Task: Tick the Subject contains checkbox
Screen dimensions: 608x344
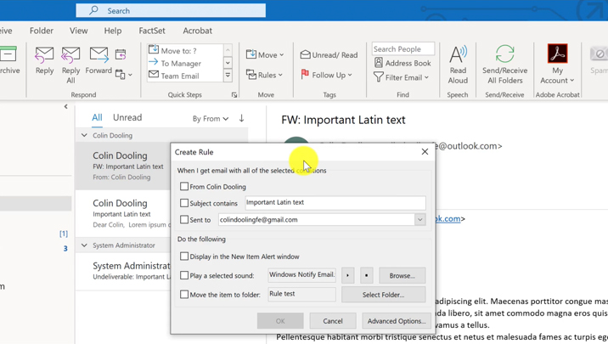Action: [184, 203]
